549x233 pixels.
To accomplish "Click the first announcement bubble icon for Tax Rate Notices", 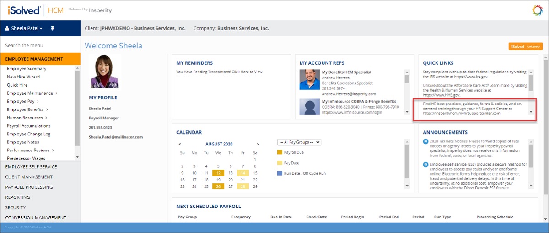I will 425,142.
